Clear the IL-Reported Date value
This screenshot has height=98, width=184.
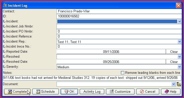[174, 52]
